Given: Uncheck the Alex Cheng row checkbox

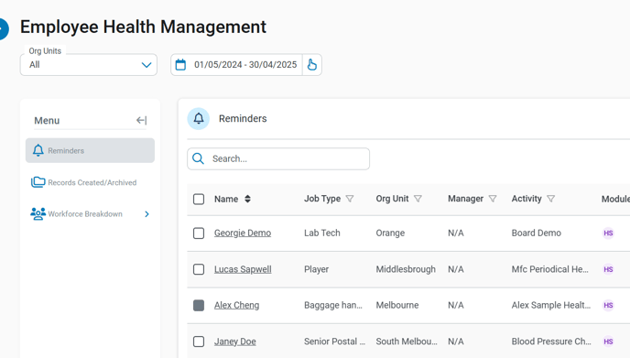Looking at the screenshot, I should pos(199,306).
